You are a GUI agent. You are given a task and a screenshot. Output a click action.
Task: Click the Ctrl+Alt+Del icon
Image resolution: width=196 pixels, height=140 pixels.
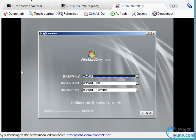(86, 14)
